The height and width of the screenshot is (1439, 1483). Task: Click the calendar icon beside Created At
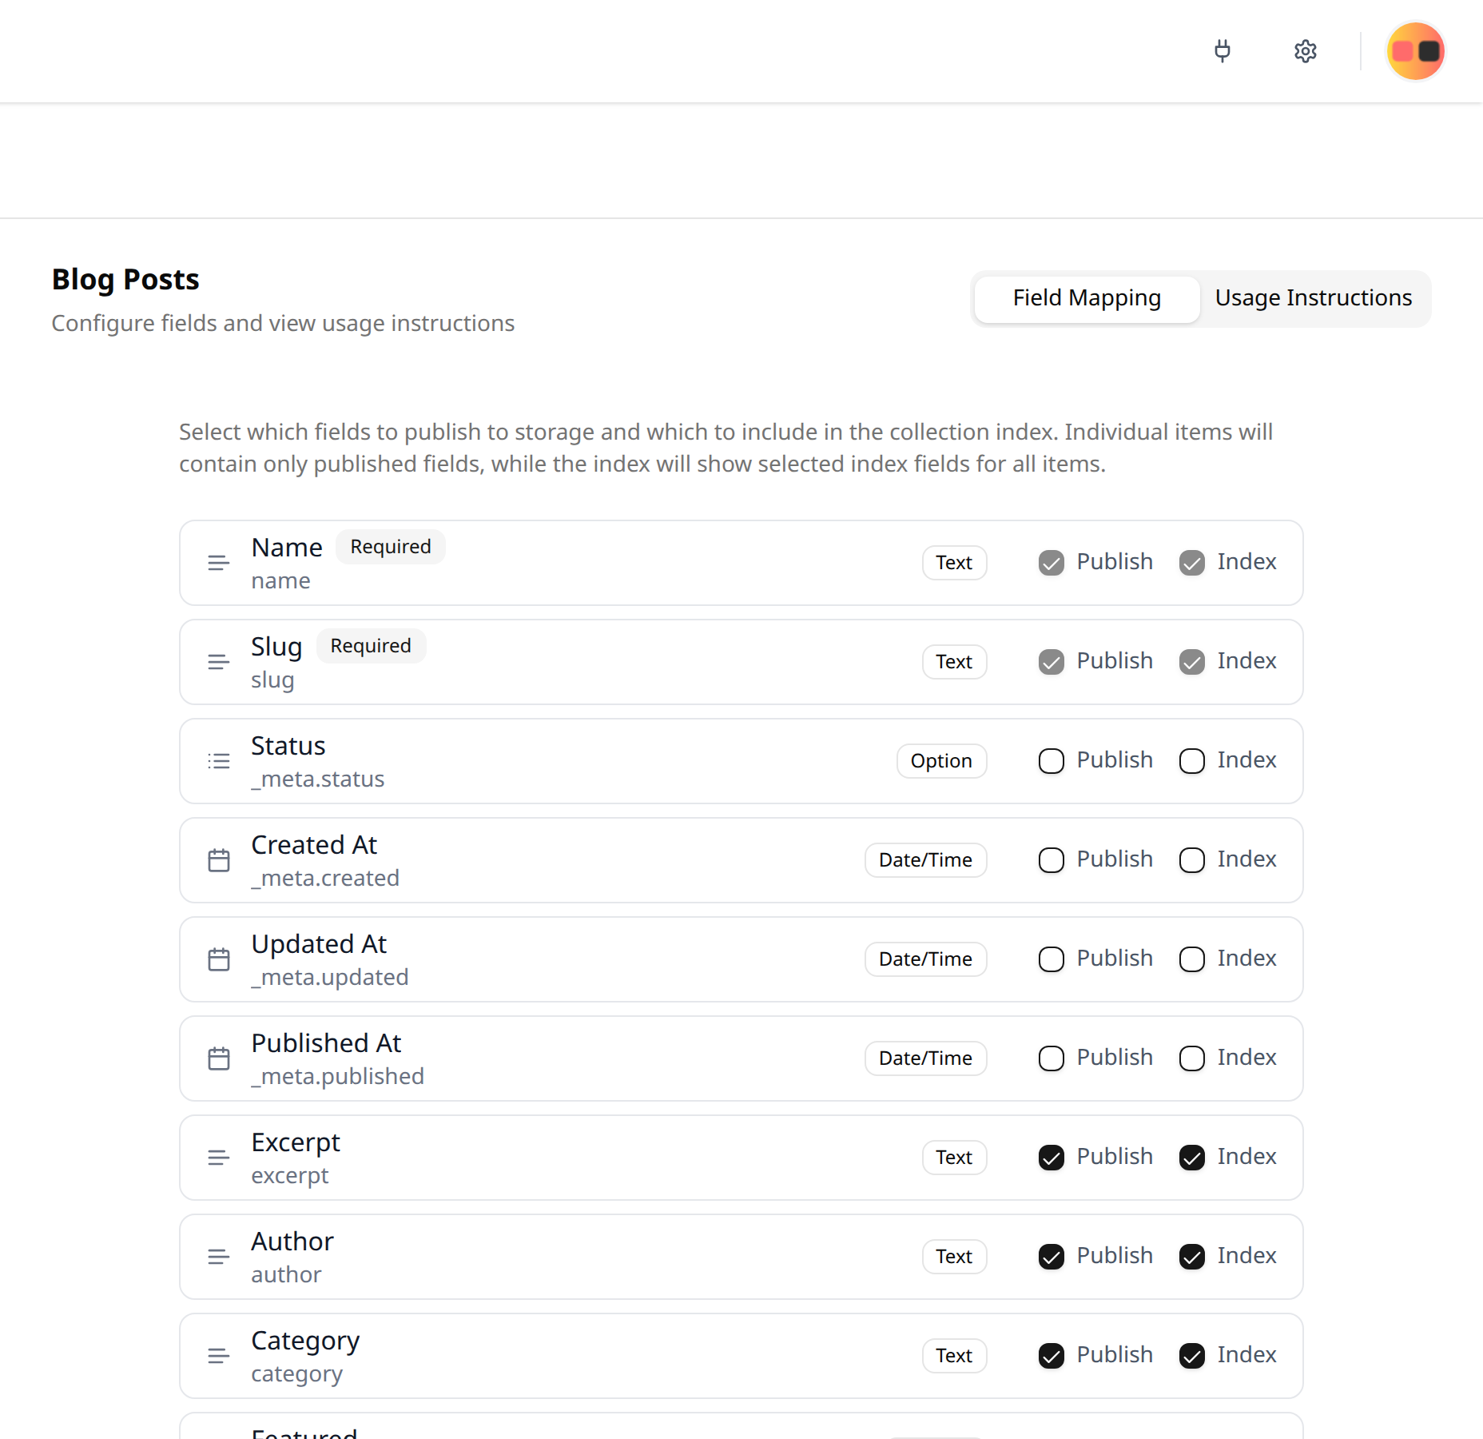218,860
